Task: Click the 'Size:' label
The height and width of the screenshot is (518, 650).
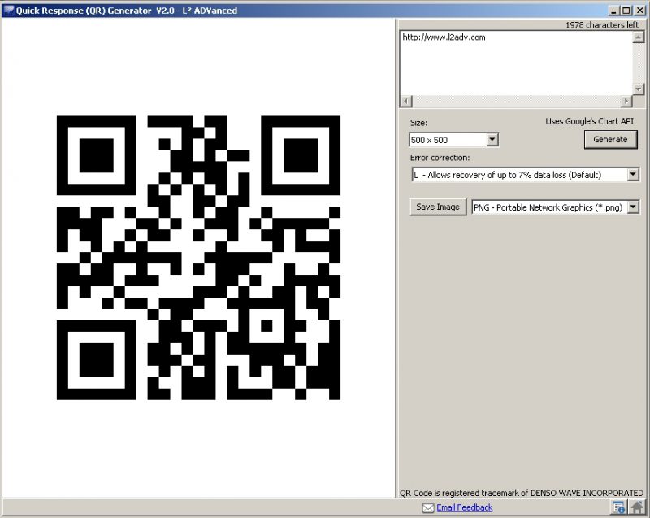Action: point(418,123)
